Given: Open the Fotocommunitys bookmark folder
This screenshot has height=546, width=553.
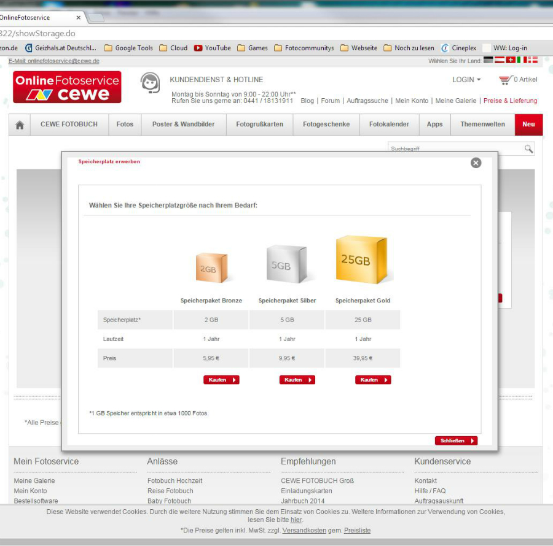Looking at the screenshot, I should pyautogui.click(x=304, y=48).
